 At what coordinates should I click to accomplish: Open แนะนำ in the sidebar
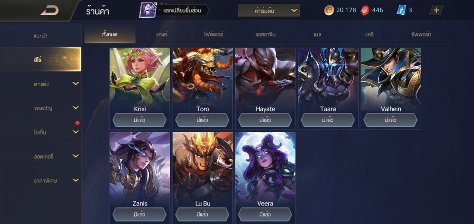[x=41, y=36]
